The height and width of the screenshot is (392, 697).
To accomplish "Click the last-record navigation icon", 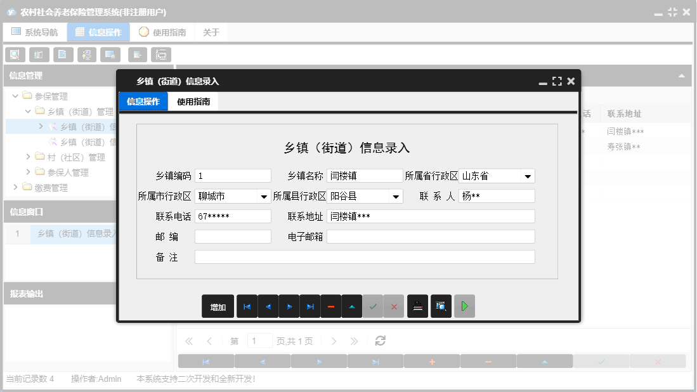I will [x=310, y=306].
